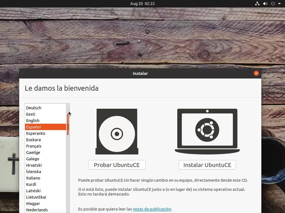Select English in the language list

click(x=45, y=121)
